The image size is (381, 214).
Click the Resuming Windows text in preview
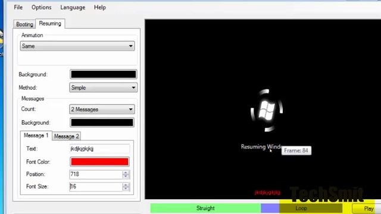pyautogui.click(x=261, y=147)
